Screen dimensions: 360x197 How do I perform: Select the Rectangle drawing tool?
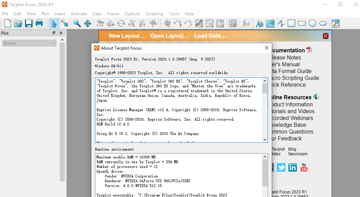click(302, 23)
